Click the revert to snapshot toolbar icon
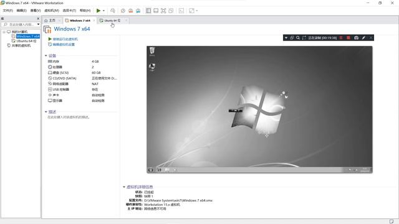The height and width of the screenshot is (224, 399). point(130,11)
